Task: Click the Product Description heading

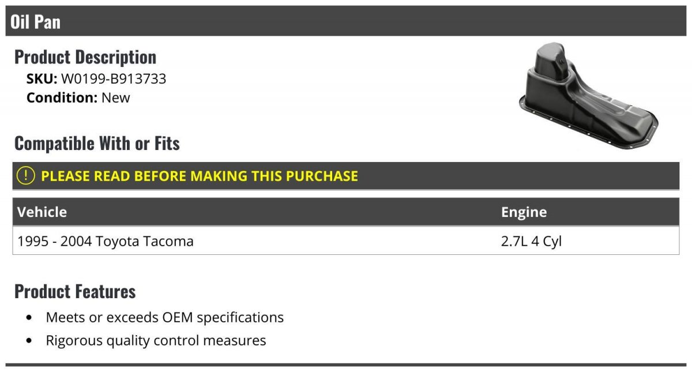Action: pyautogui.click(x=85, y=57)
